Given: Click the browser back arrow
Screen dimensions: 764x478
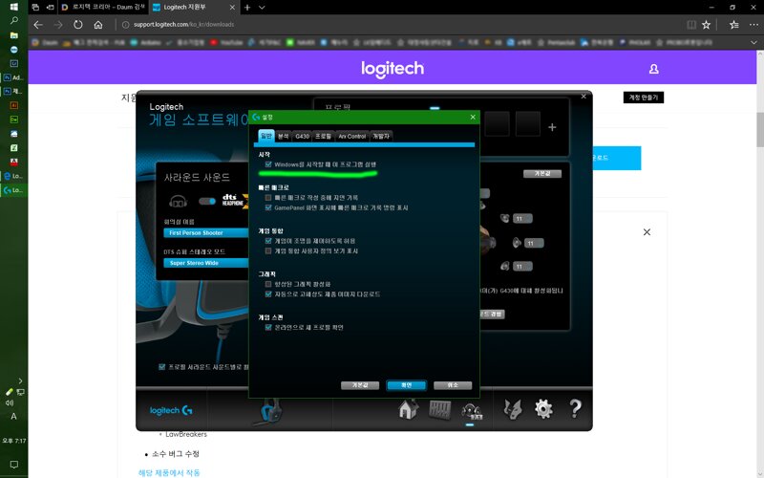Looking at the screenshot, I should coord(38,25).
